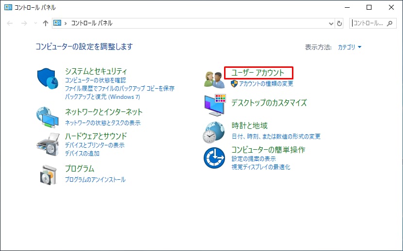Open ユーザー アカウント category

point(258,73)
